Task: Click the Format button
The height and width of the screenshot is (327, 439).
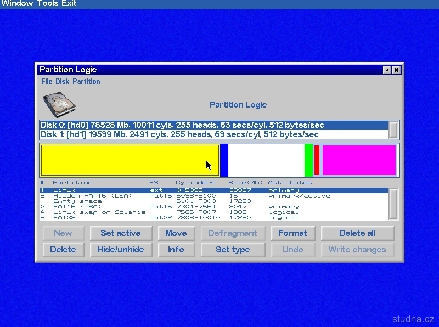Action: click(293, 233)
